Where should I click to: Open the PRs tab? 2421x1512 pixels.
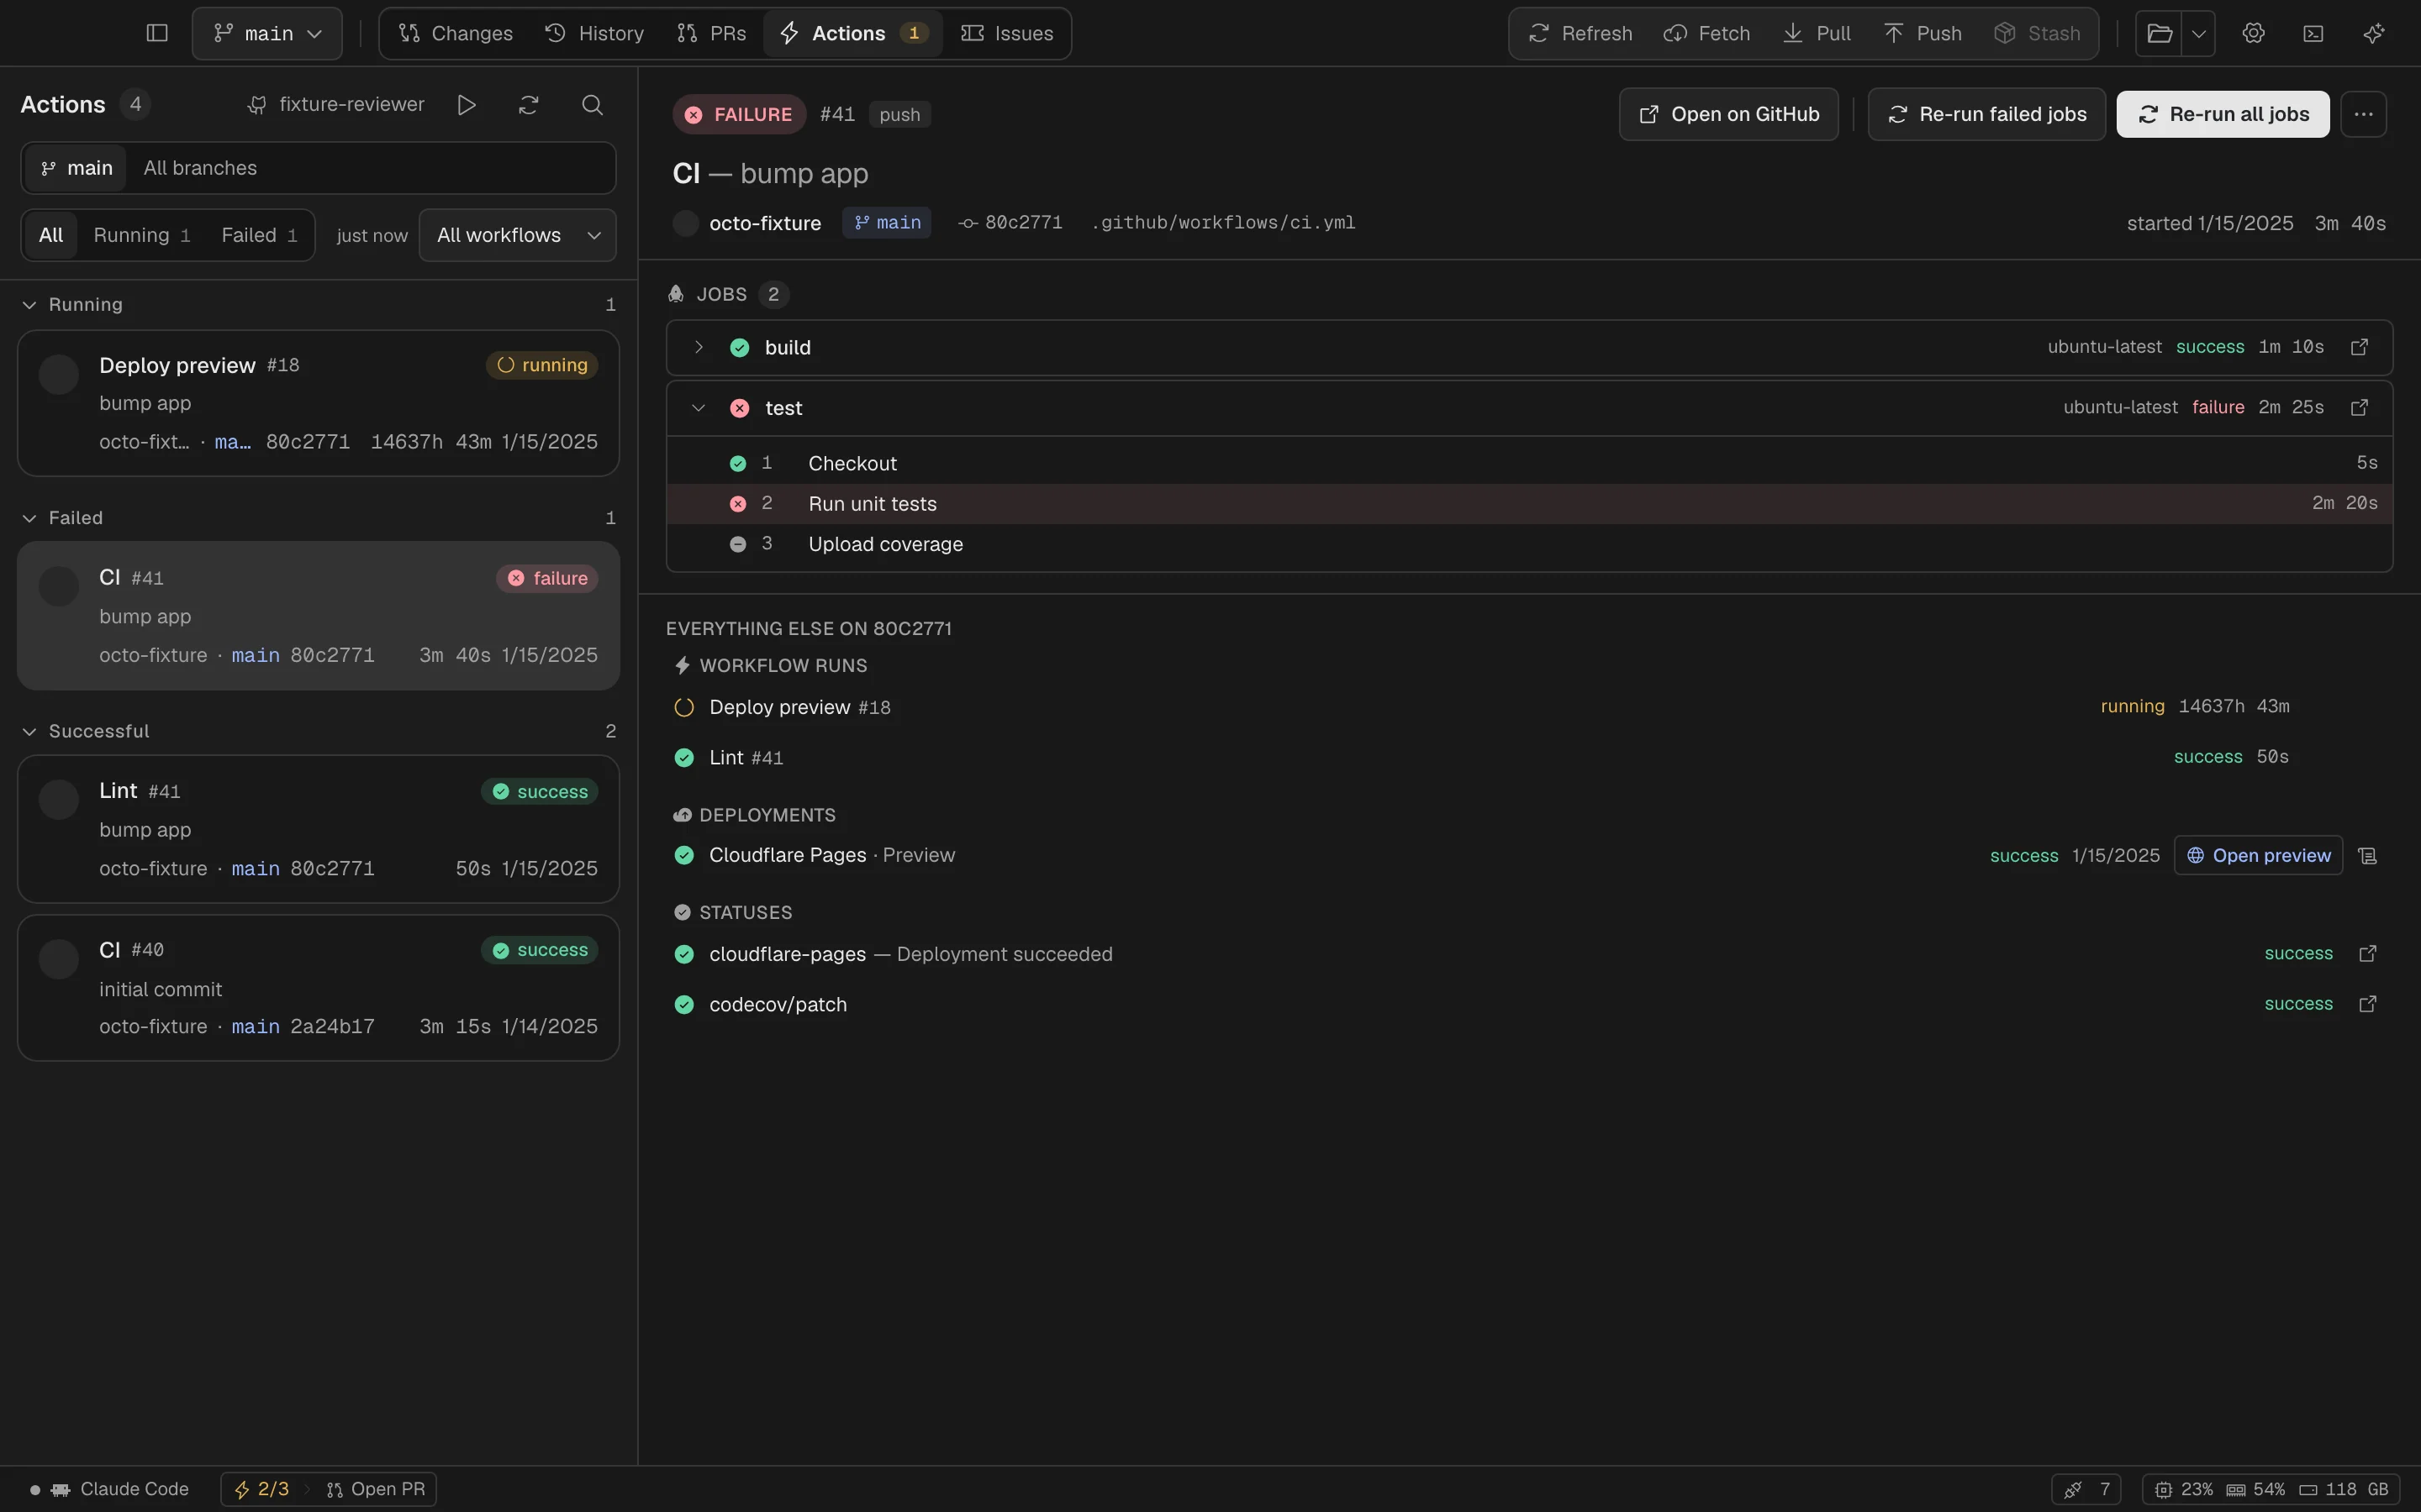[x=711, y=33]
